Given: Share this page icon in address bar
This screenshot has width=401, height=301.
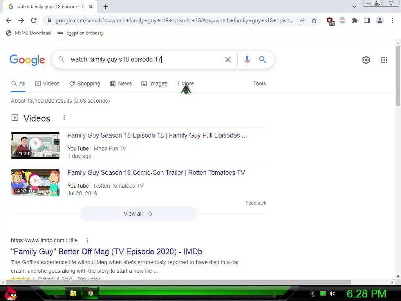Looking at the screenshot, I should 302,20.
